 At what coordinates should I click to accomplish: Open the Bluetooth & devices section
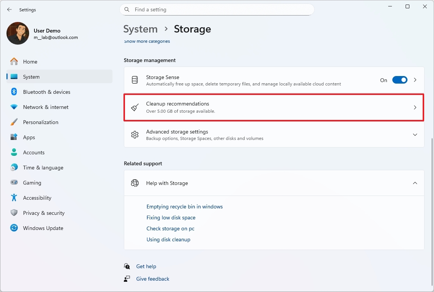pyautogui.click(x=46, y=92)
